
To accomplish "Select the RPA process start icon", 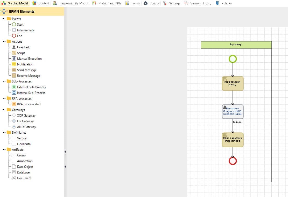I will pos(14,104).
